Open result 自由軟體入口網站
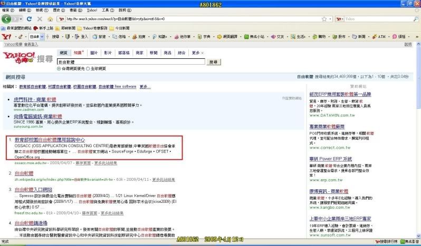This screenshot has width=421, height=246. 33,190
